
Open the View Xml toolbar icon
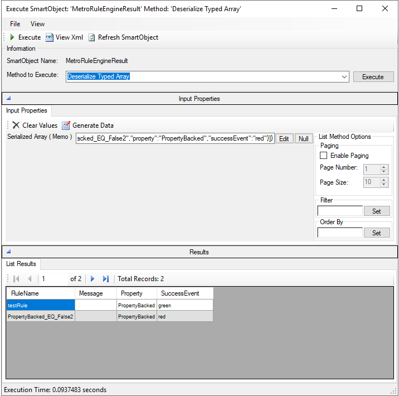coord(50,37)
